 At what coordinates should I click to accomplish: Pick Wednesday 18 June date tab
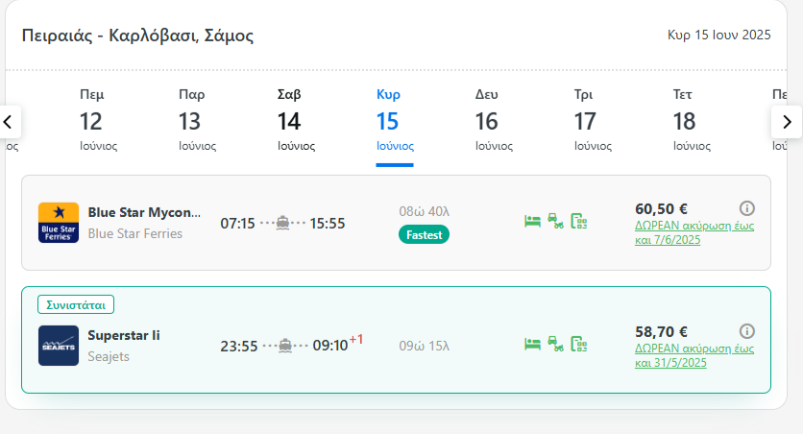point(684,121)
